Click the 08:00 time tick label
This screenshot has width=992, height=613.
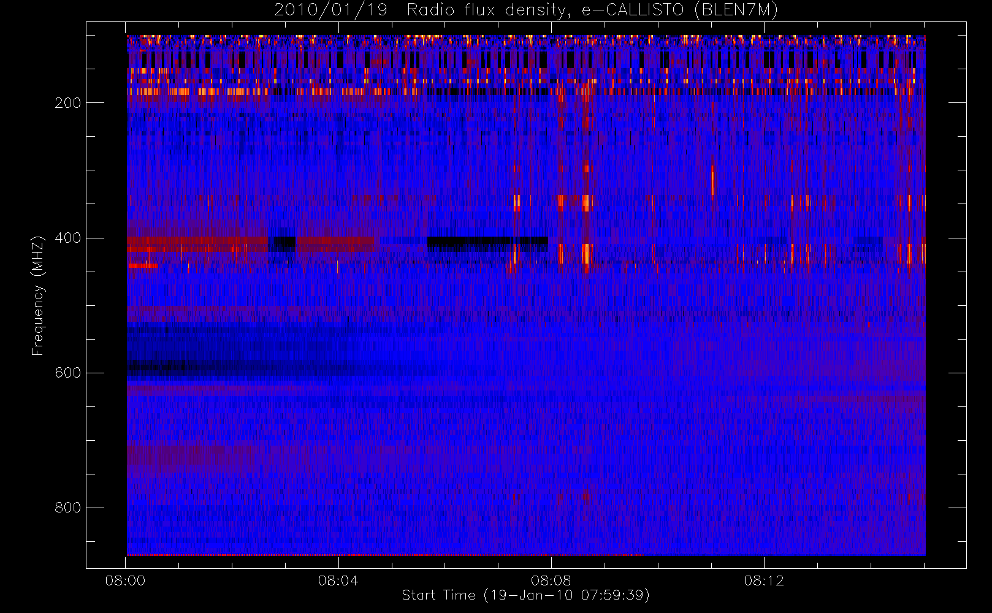point(125,581)
